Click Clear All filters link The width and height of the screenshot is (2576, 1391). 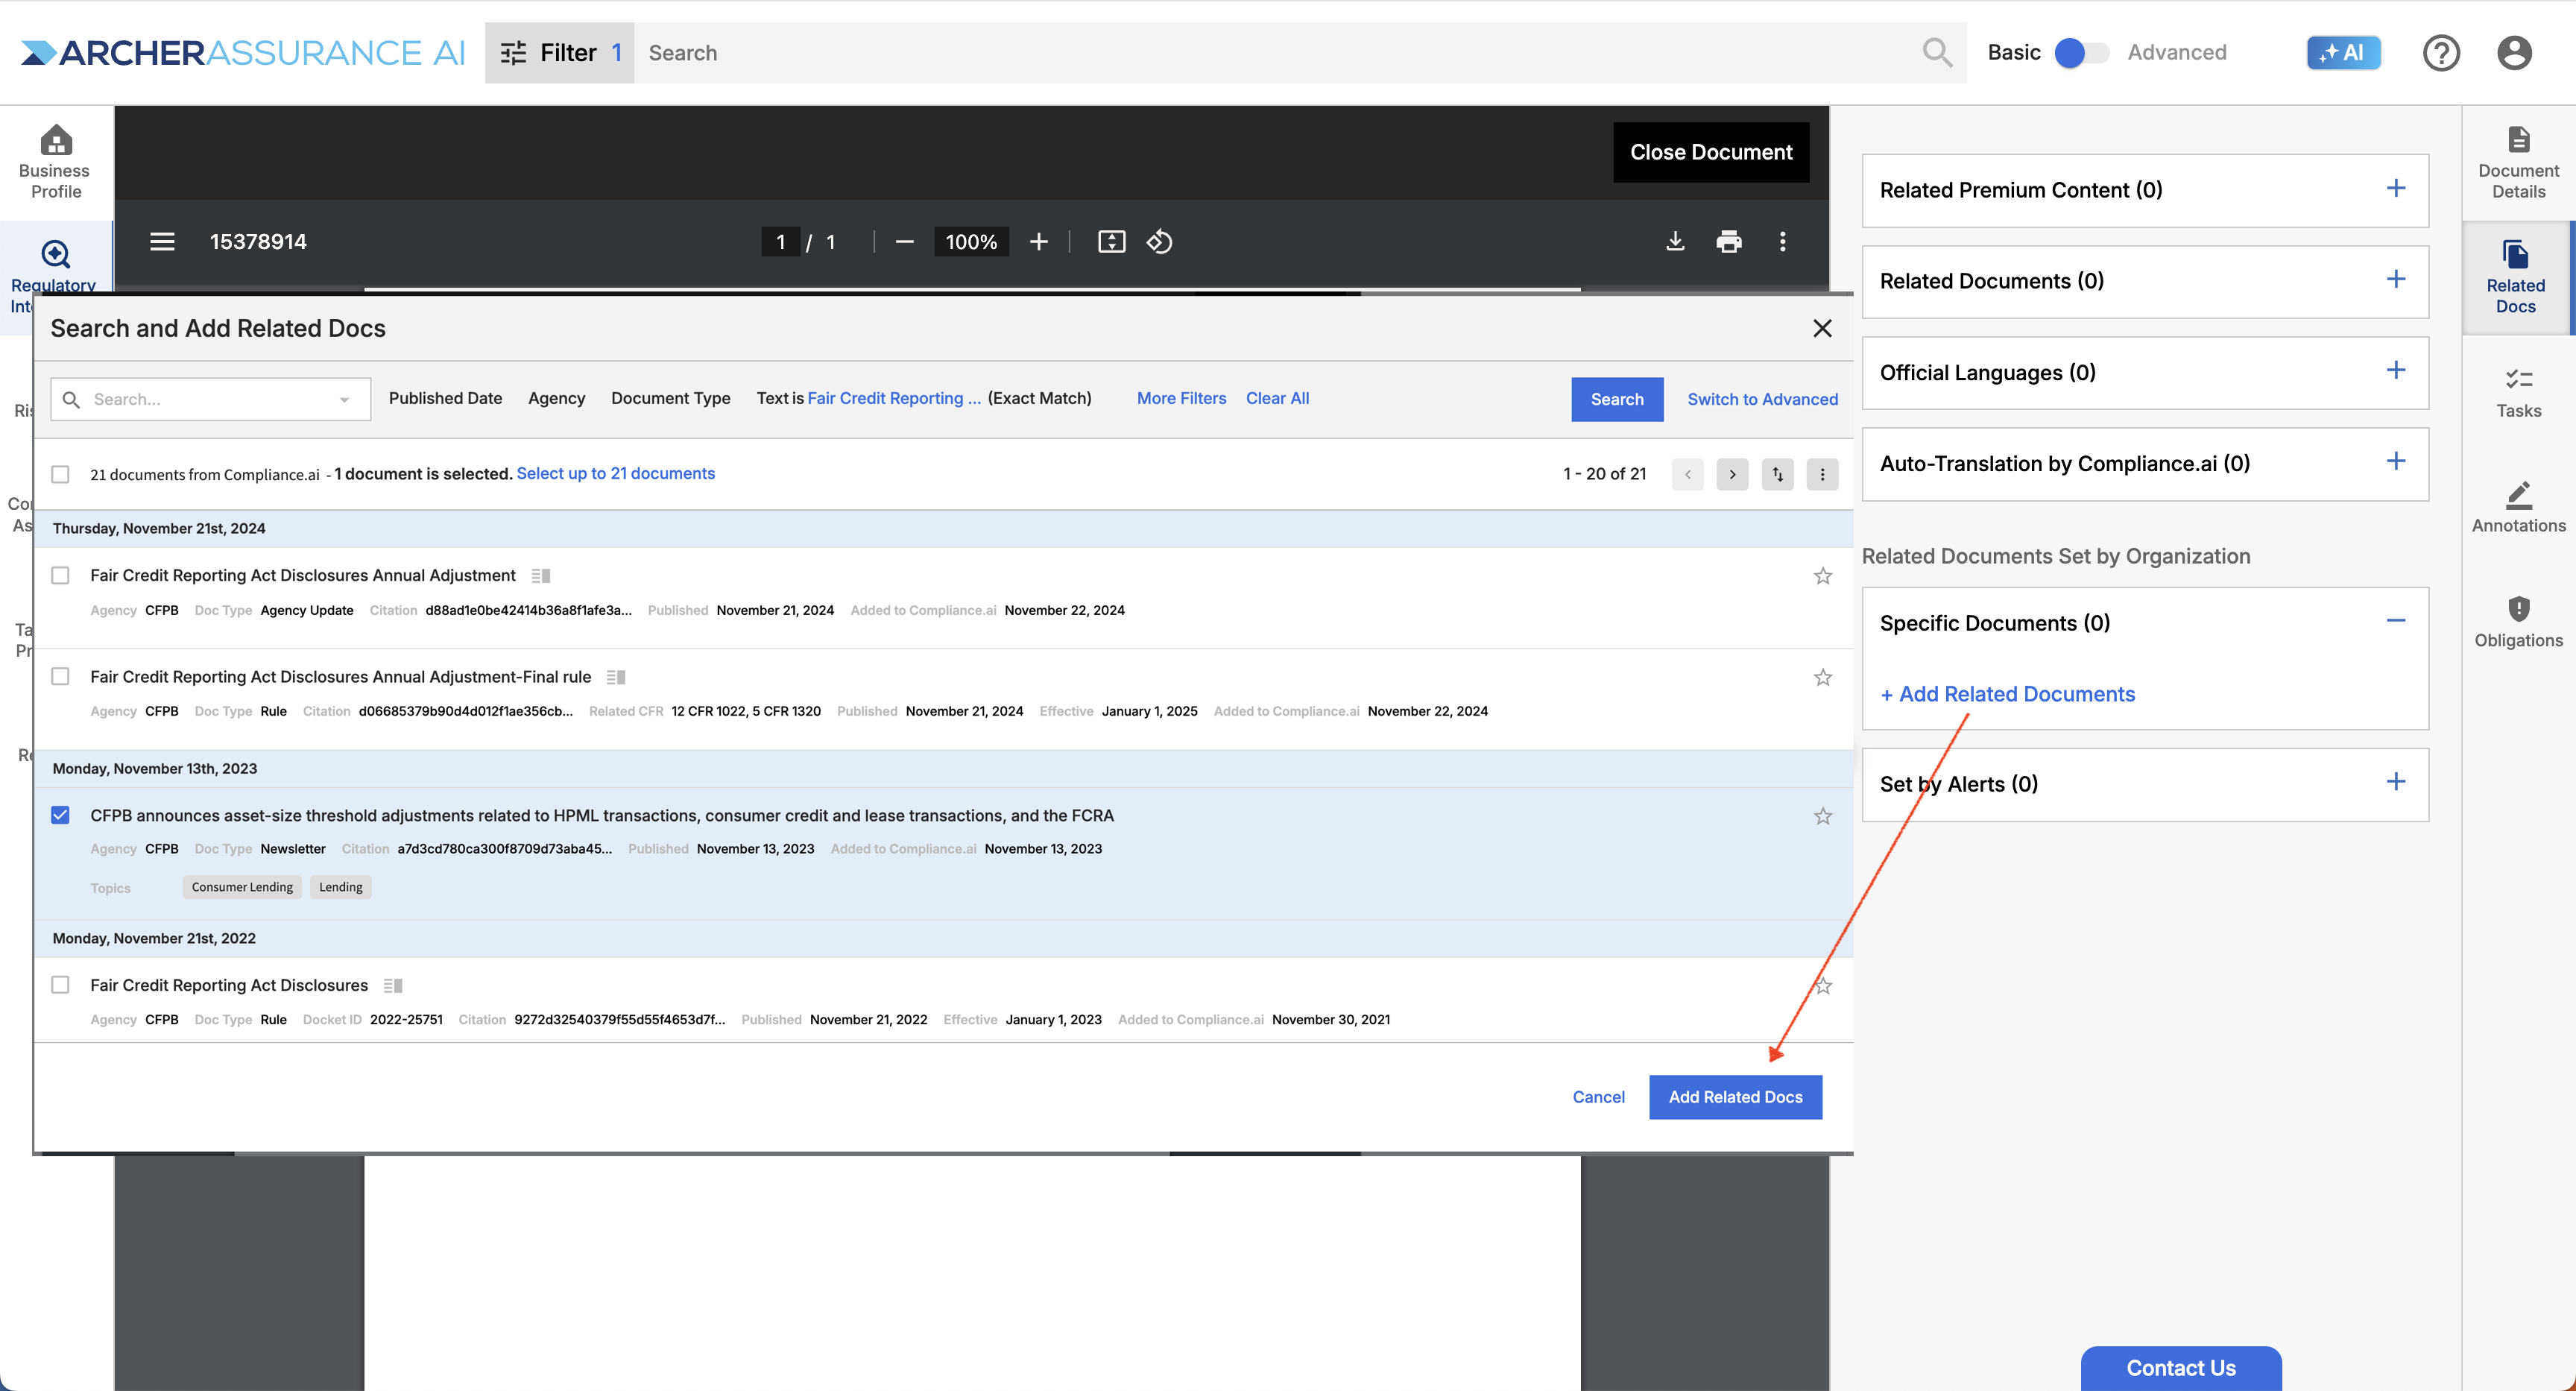click(x=1277, y=398)
